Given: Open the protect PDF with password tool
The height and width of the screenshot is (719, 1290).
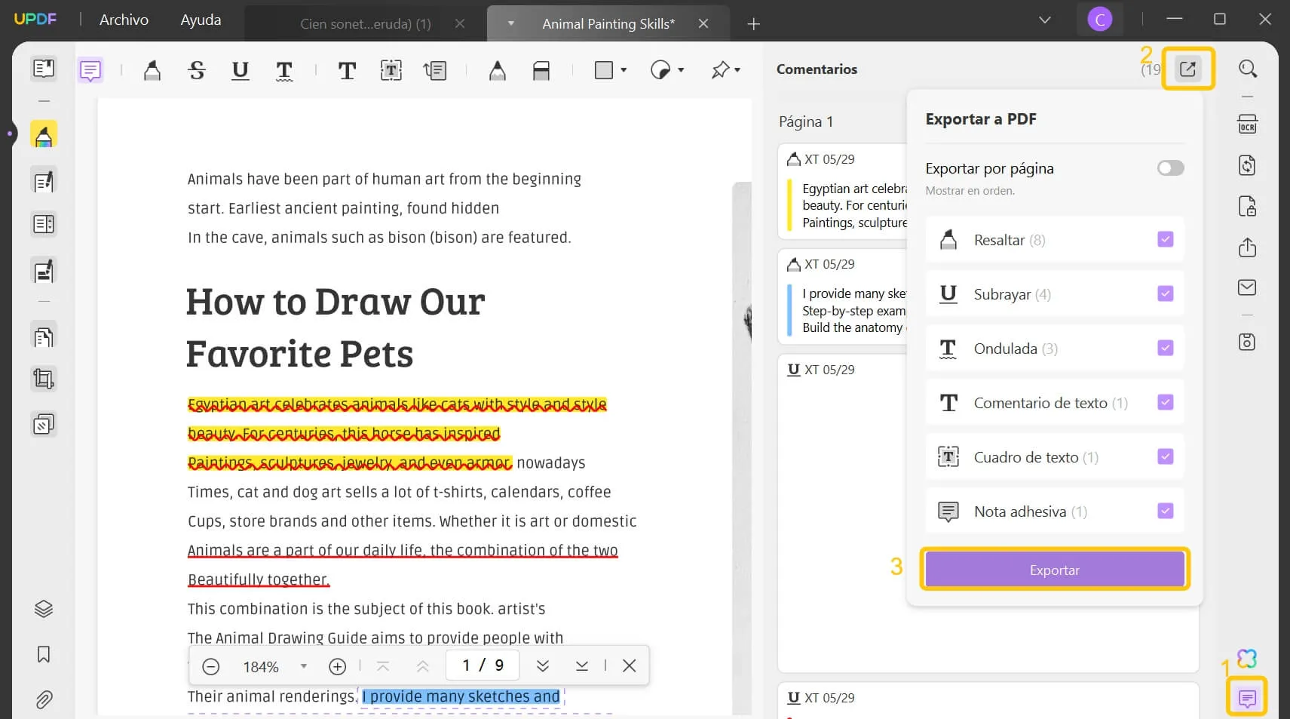Looking at the screenshot, I should coord(1248,206).
